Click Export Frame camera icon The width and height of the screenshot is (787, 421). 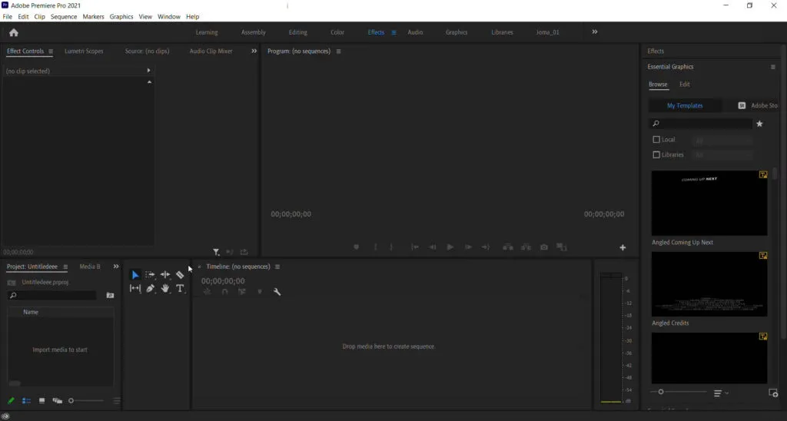pos(543,247)
